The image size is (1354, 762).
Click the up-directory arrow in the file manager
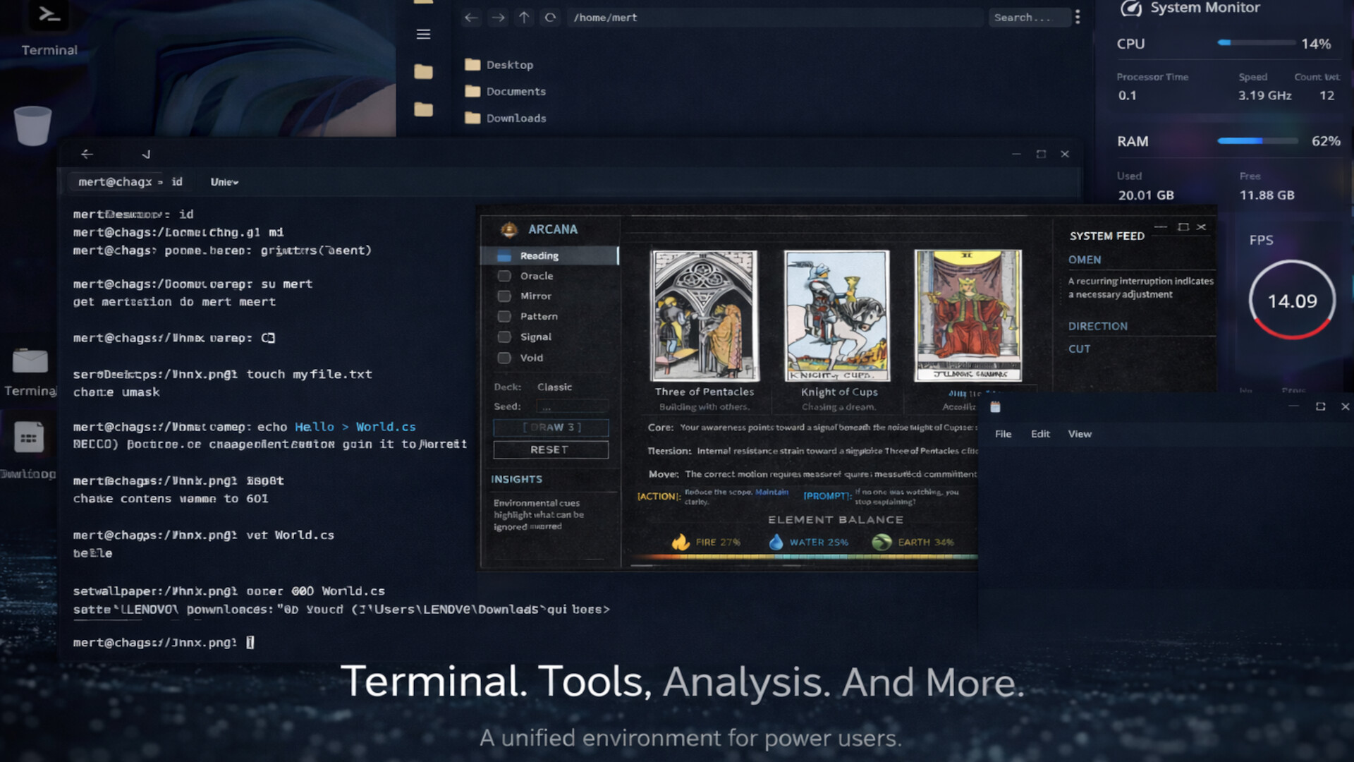point(523,18)
